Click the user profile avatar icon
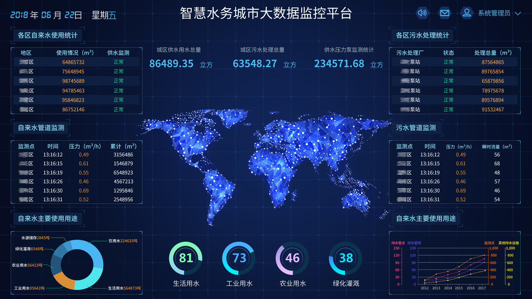532x299 pixels. pyautogui.click(x=467, y=13)
